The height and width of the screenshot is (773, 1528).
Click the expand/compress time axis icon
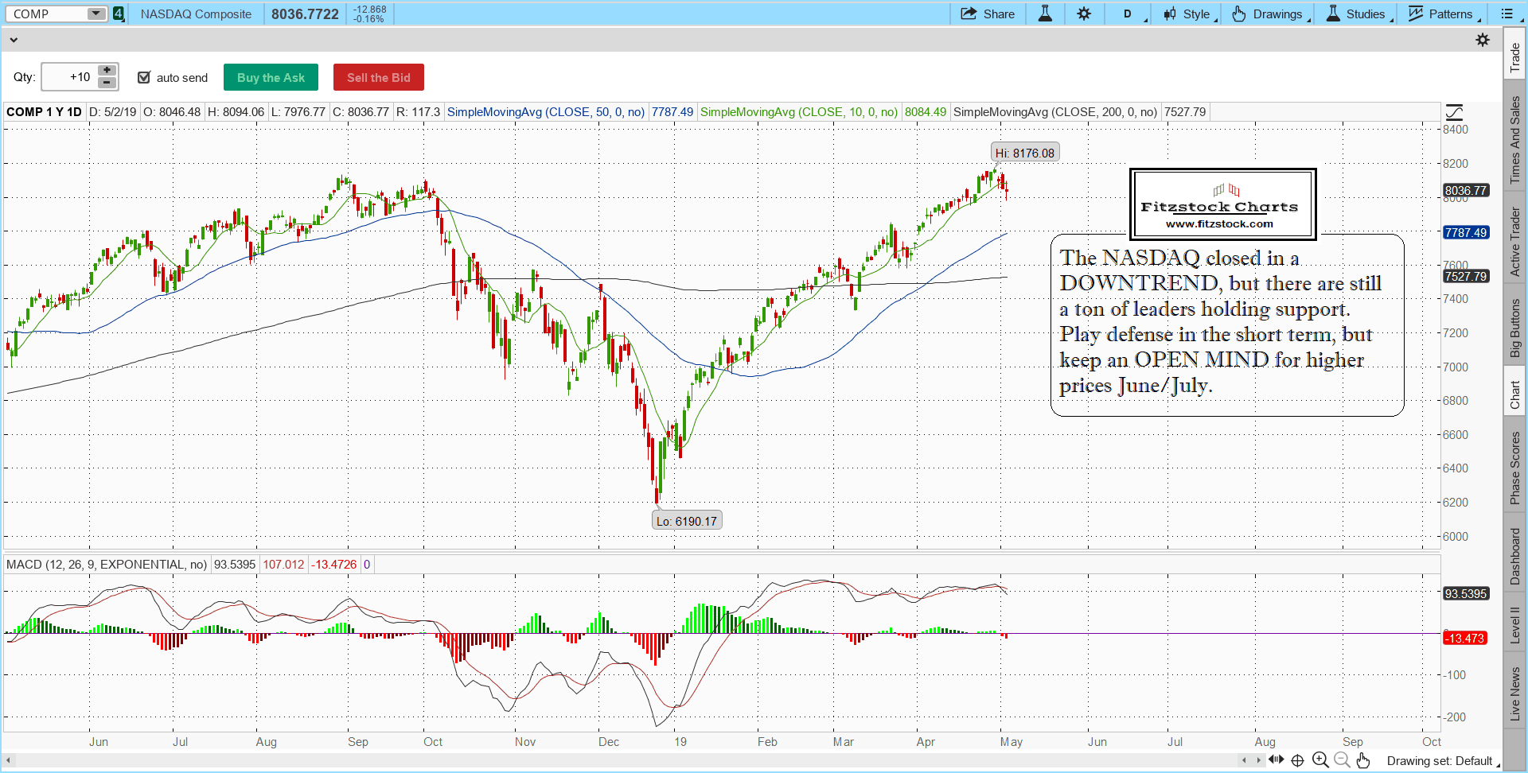pyautogui.click(x=1277, y=760)
